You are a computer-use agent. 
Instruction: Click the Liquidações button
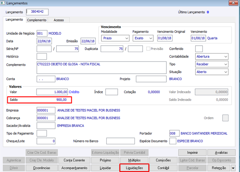pyautogui.click(x=134, y=168)
